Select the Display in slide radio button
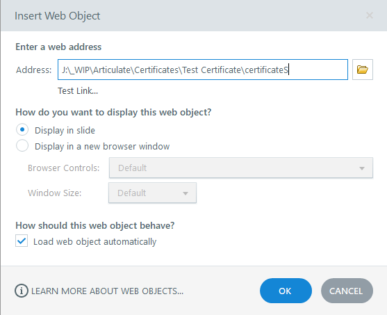The width and height of the screenshot is (387, 315). pos(22,130)
